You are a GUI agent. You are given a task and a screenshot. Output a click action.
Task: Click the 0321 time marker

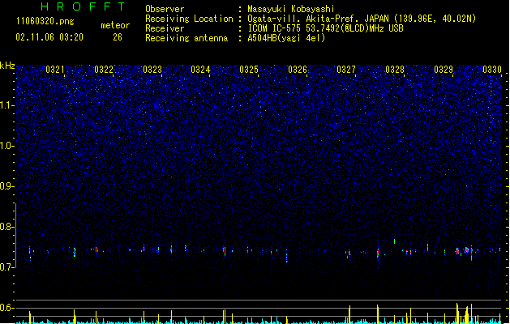pos(55,70)
